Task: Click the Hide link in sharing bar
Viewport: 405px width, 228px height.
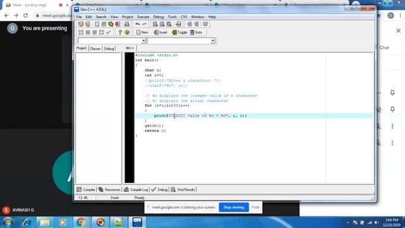Action: (256, 207)
